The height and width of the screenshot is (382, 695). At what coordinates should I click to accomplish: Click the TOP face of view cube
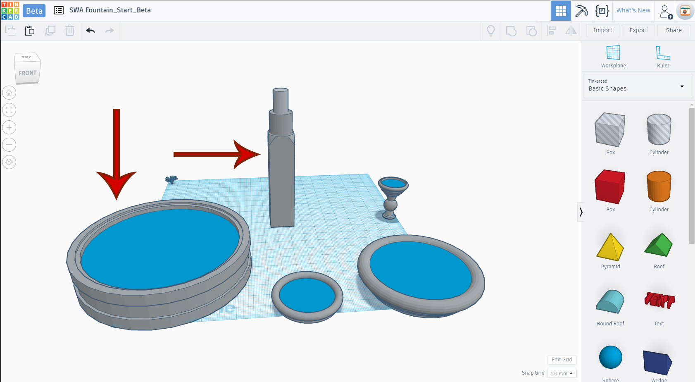point(26,57)
